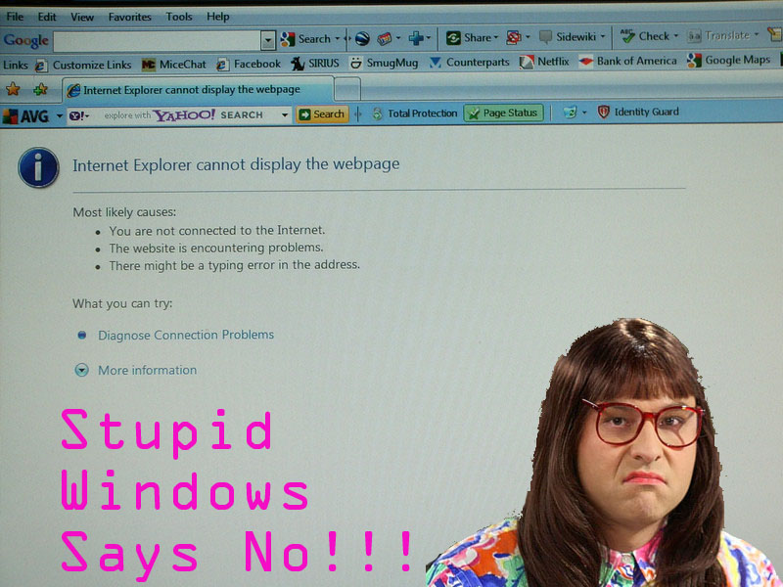Click the blue plus add-button icon
The height and width of the screenshot is (587, 783).
pyautogui.click(x=415, y=38)
